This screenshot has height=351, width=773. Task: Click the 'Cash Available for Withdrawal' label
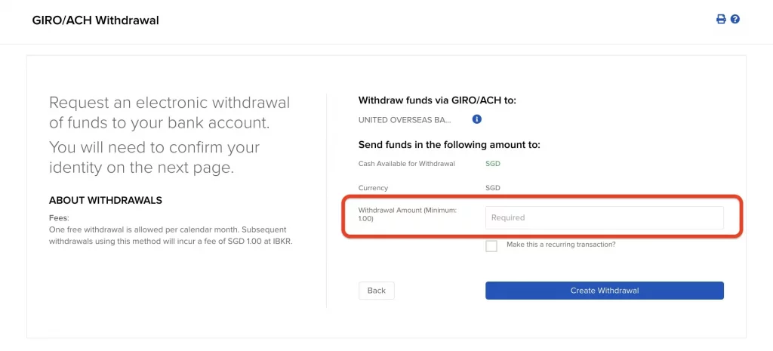tap(406, 164)
